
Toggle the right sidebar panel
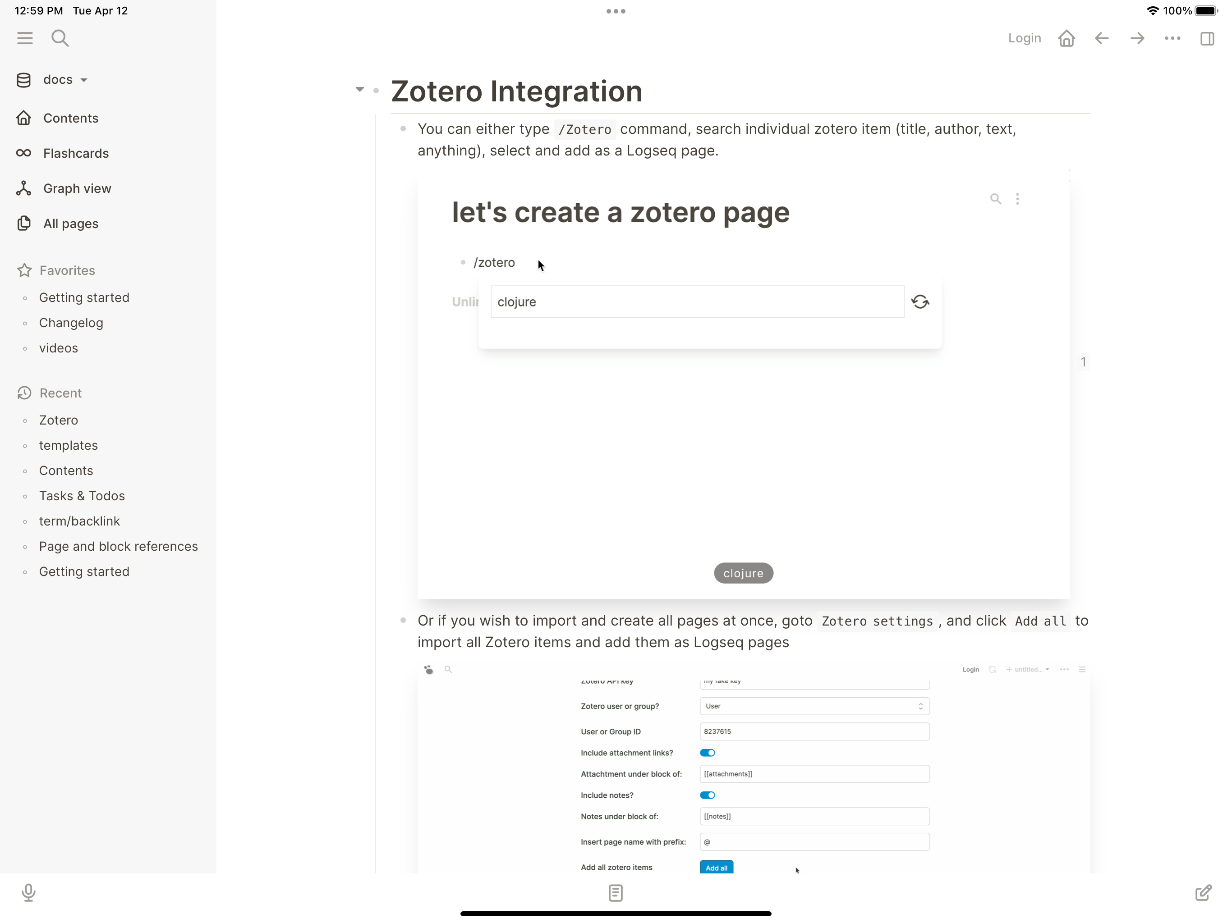[1207, 38]
